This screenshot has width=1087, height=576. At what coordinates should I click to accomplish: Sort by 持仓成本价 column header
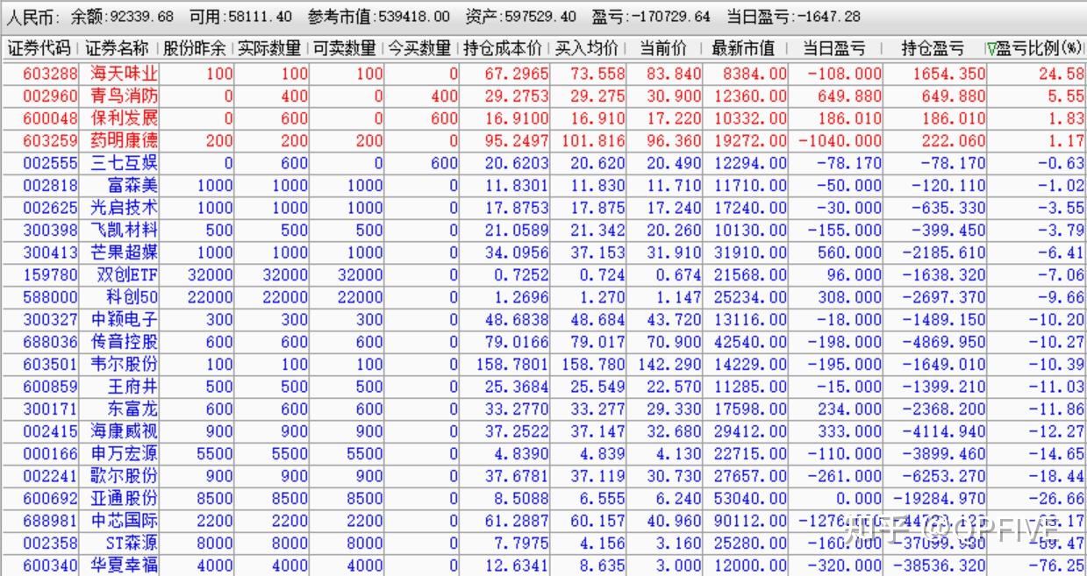pyautogui.click(x=504, y=48)
